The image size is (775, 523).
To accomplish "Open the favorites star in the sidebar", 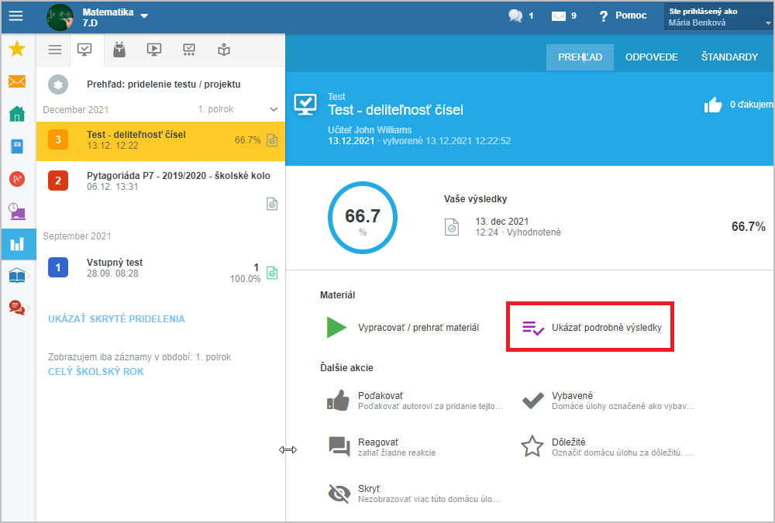I will pyautogui.click(x=17, y=50).
